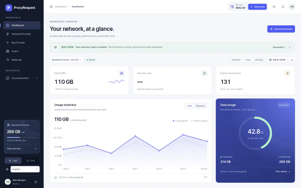The image size is (301, 188).
Task: Select the 7 days range
Action: (x=248, y=60)
